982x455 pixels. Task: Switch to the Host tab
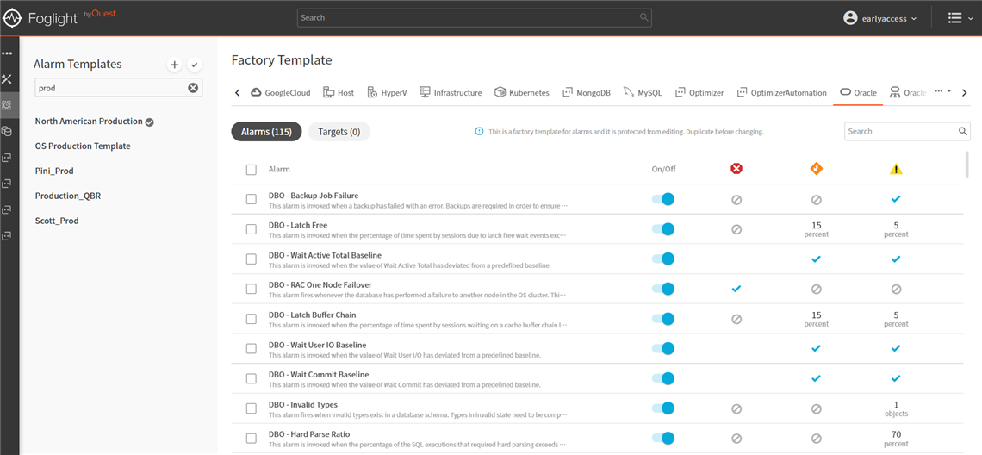click(339, 92)
